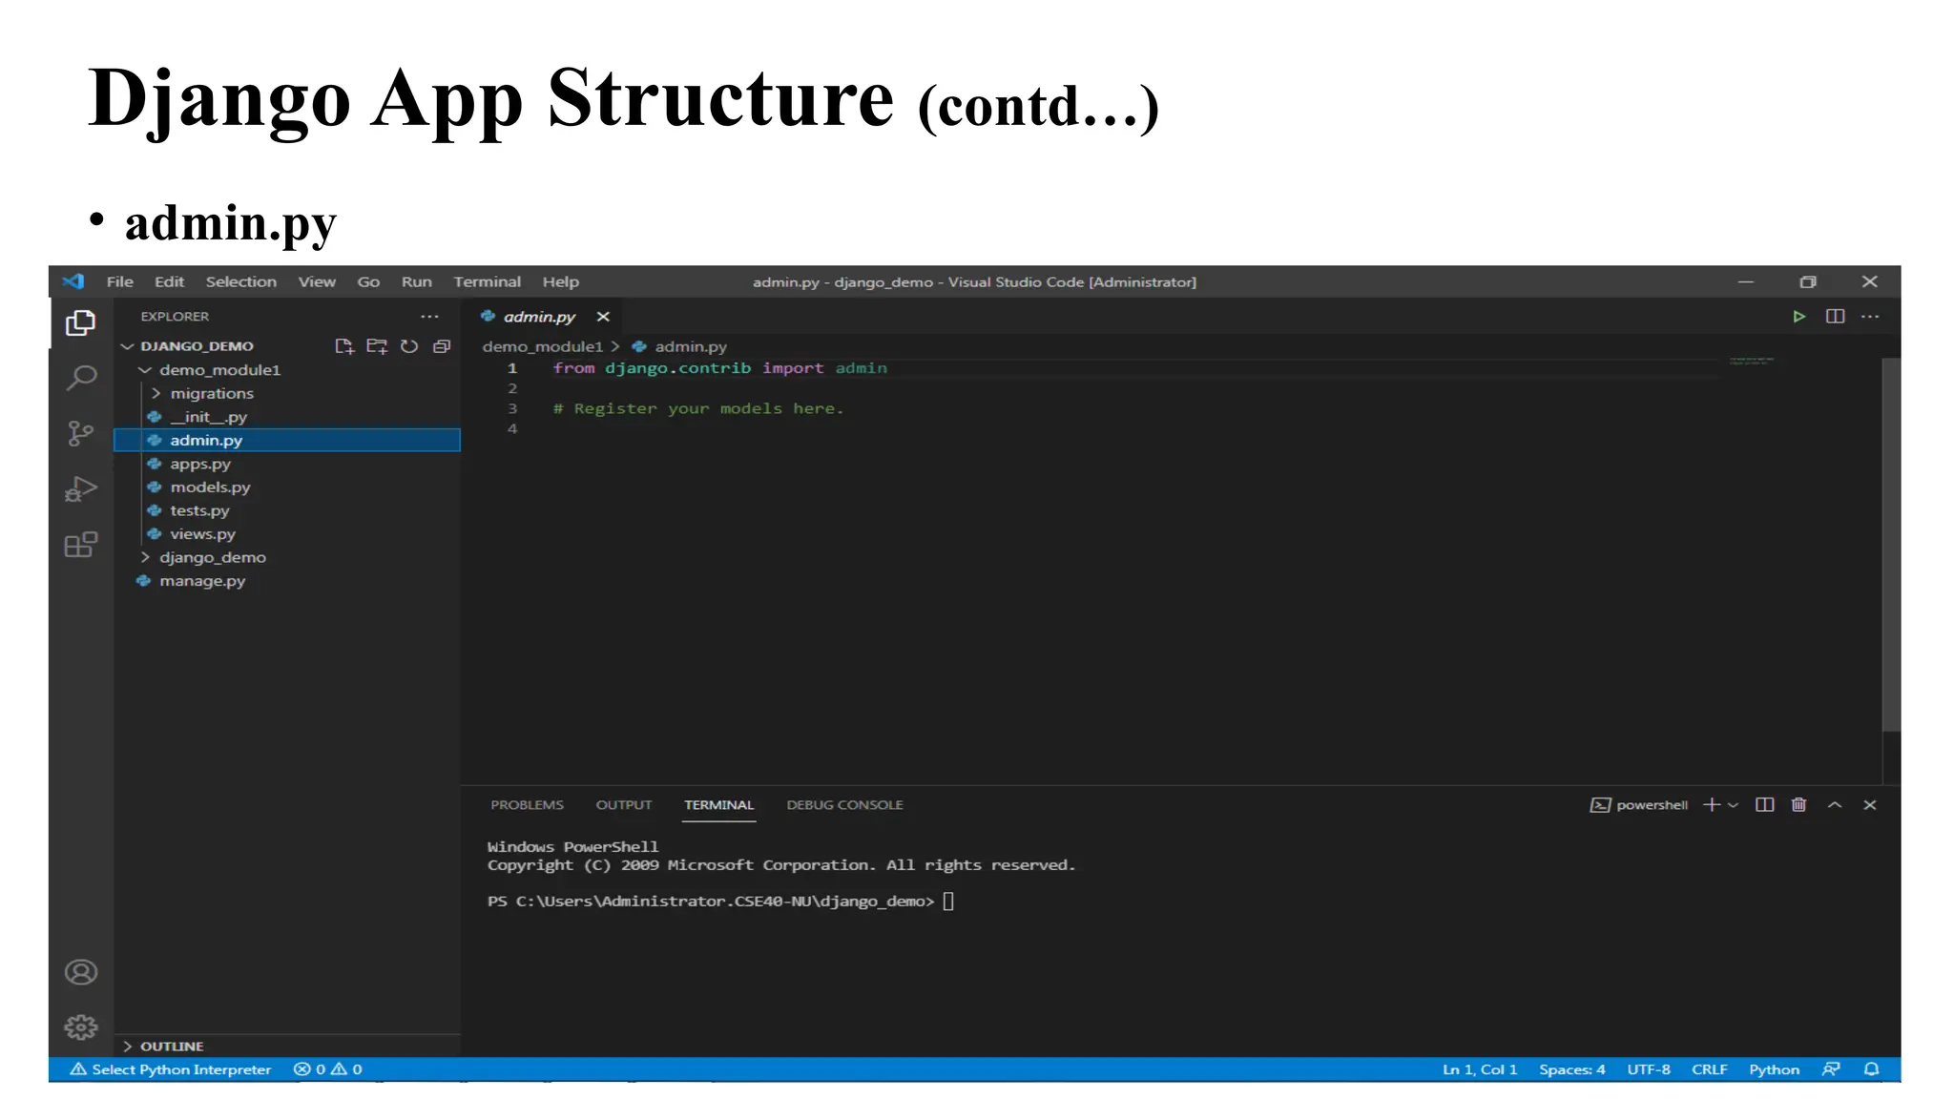Open the Extensions view

81,545
